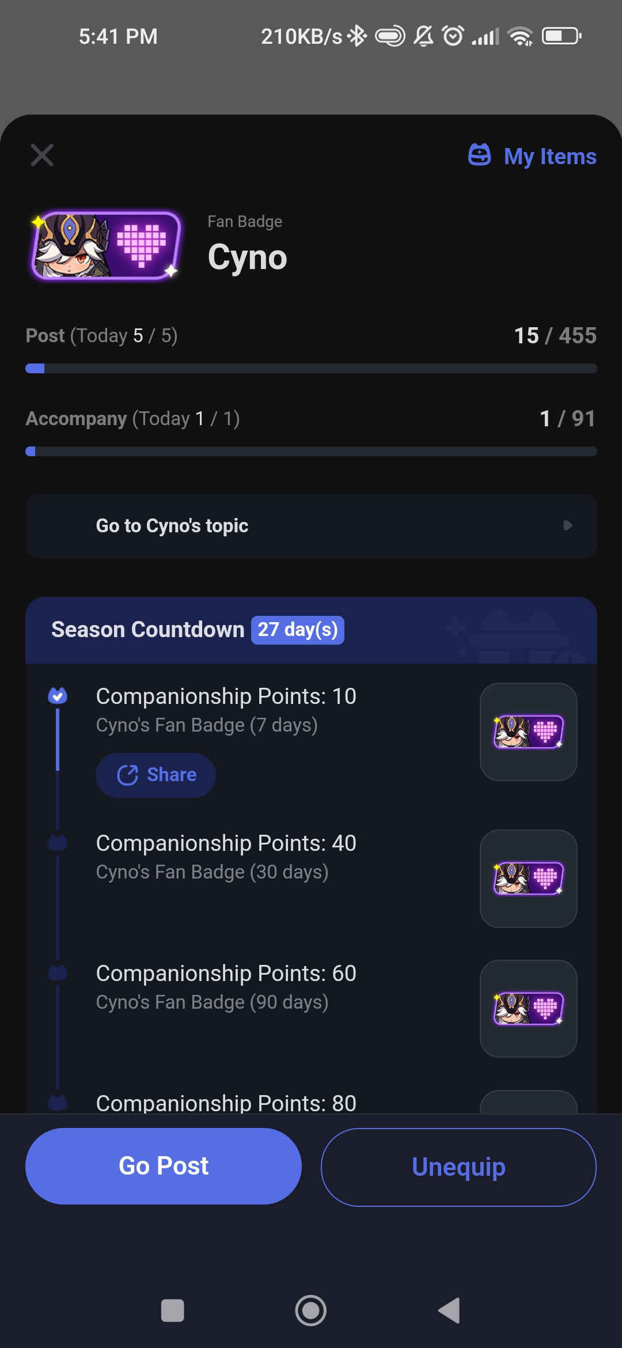Screen dimensions: 622x1348
Task: Click the Post progress bar
Action: tap(311, 369)
